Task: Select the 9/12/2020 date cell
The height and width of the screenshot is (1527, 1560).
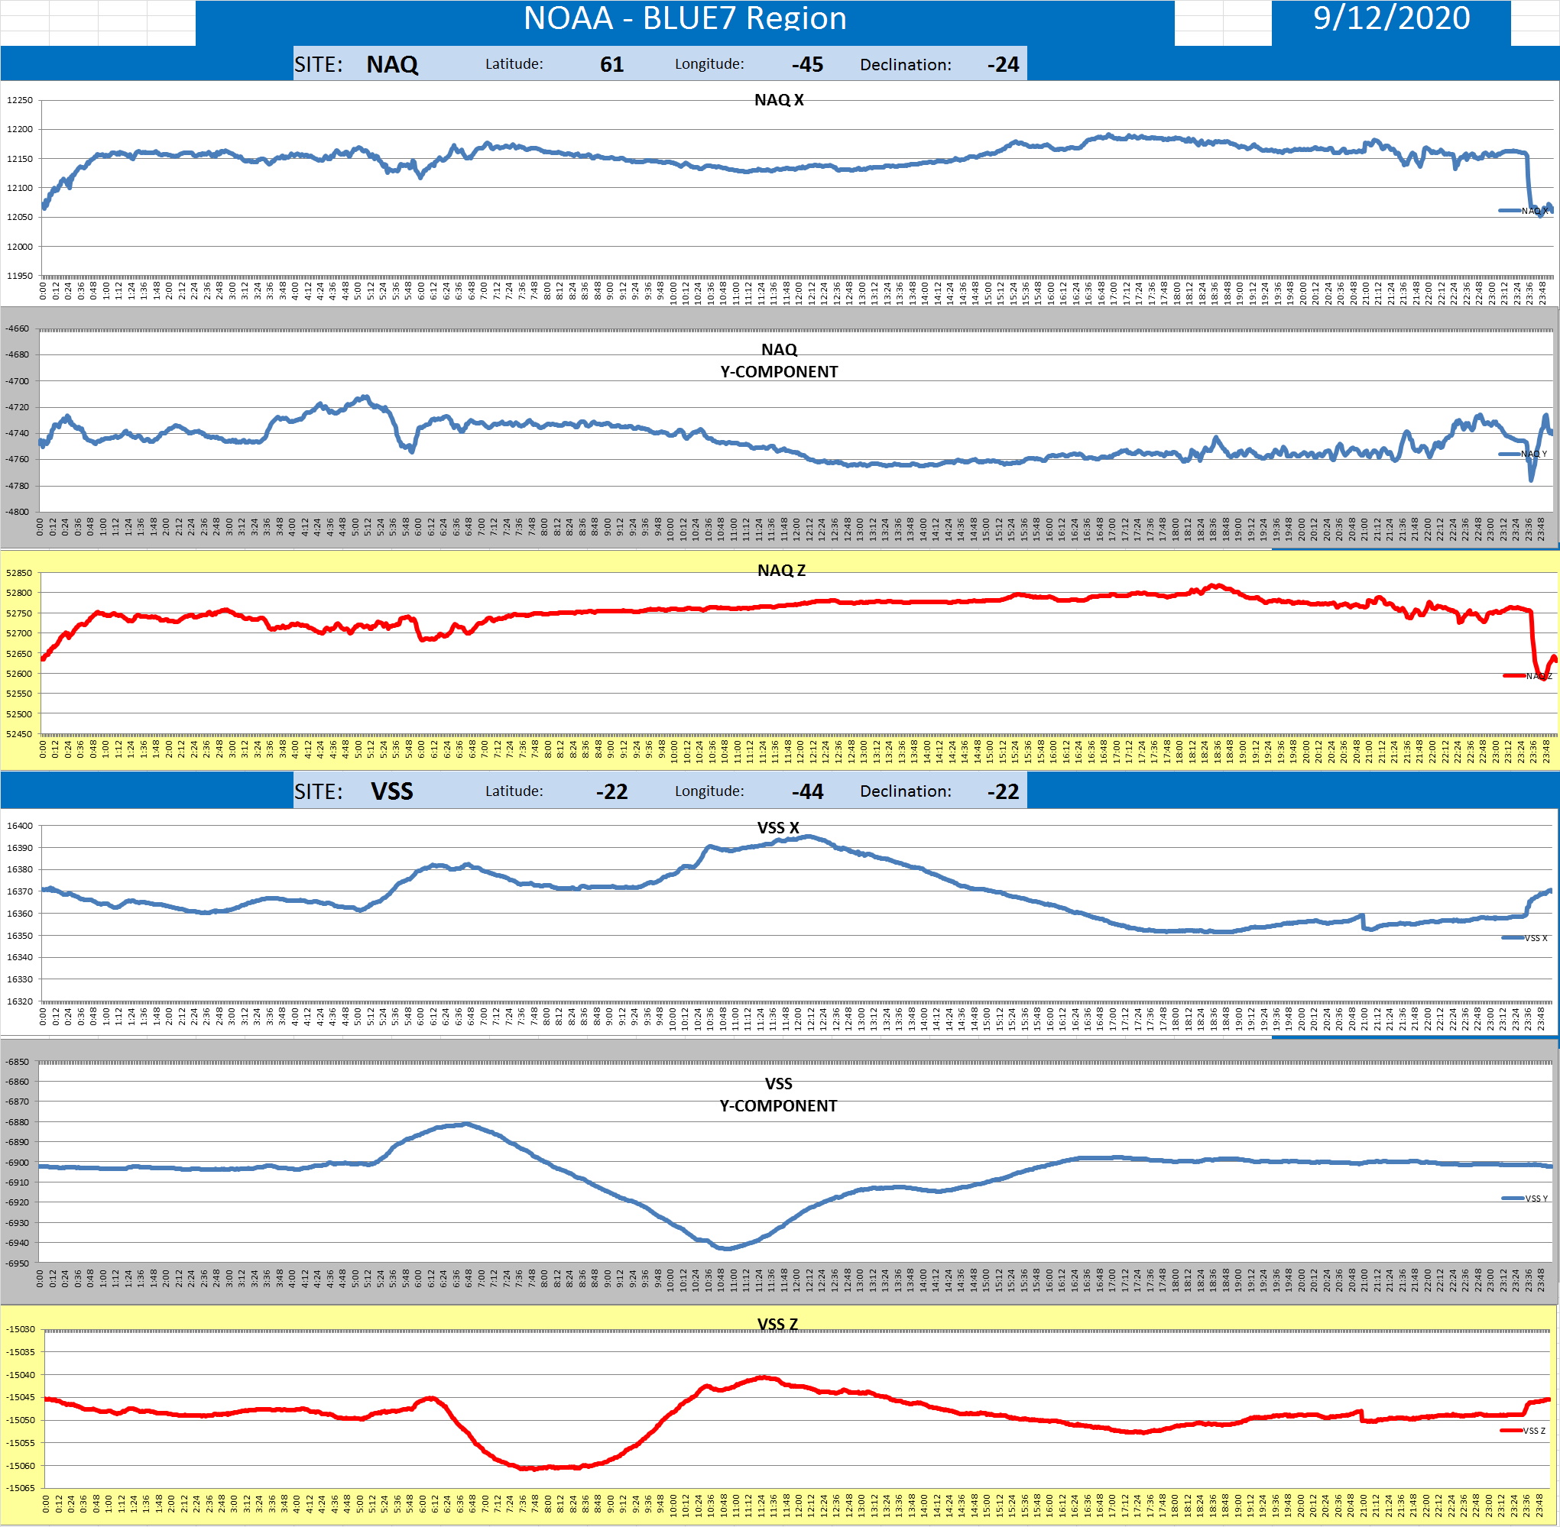Action: 1390,18
